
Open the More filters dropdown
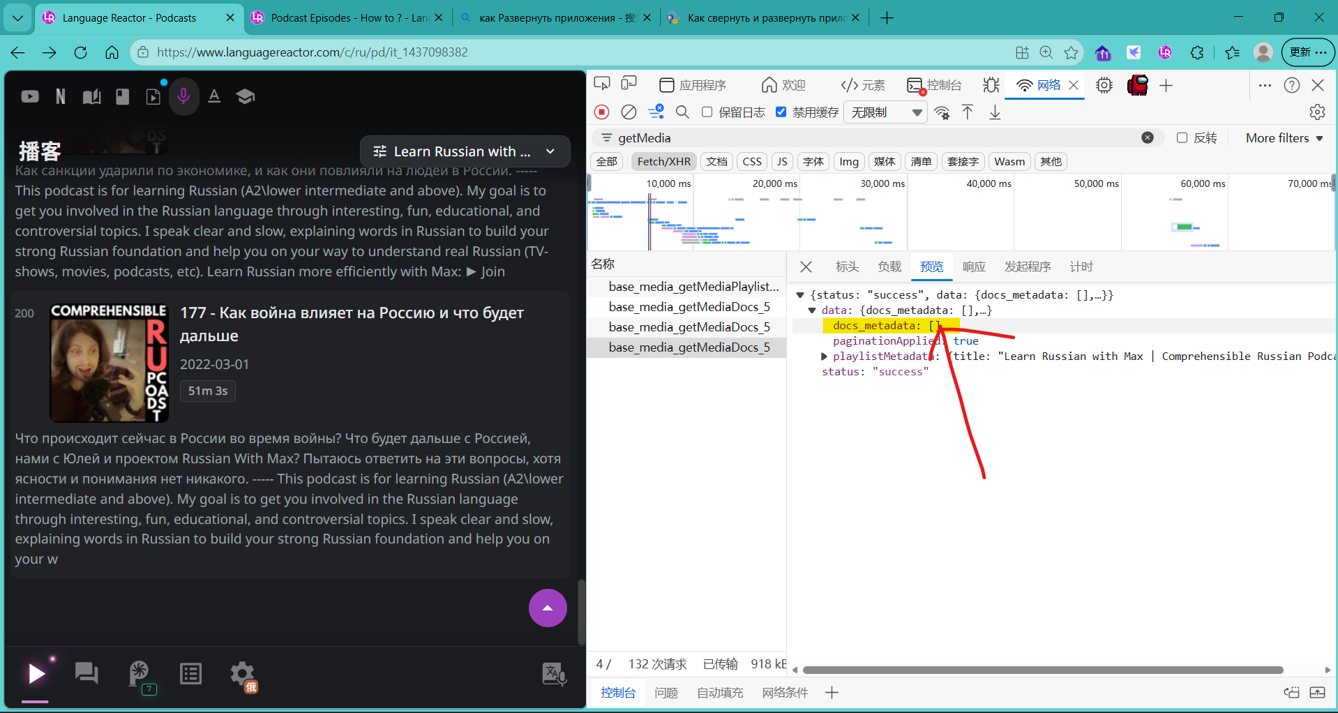click(1284, 138)
